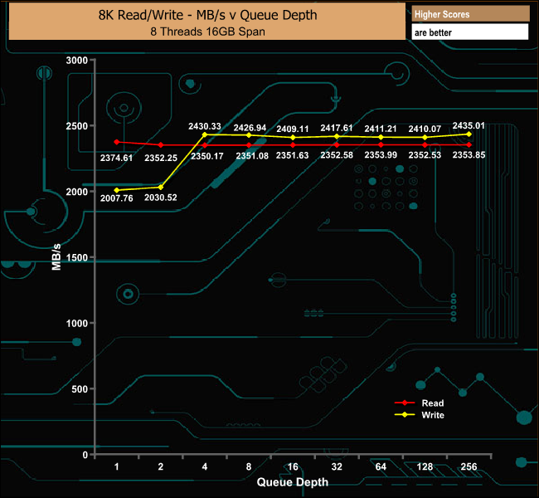Click the yellow write point at queue depth 1
This screenshot has height=498, width=539.
117,190
